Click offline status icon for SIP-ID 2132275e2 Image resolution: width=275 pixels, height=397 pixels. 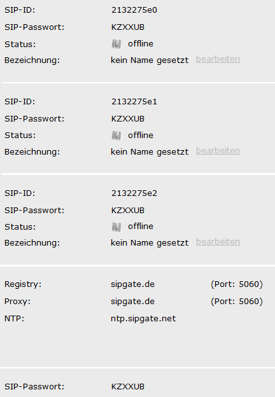coord(116,227)
